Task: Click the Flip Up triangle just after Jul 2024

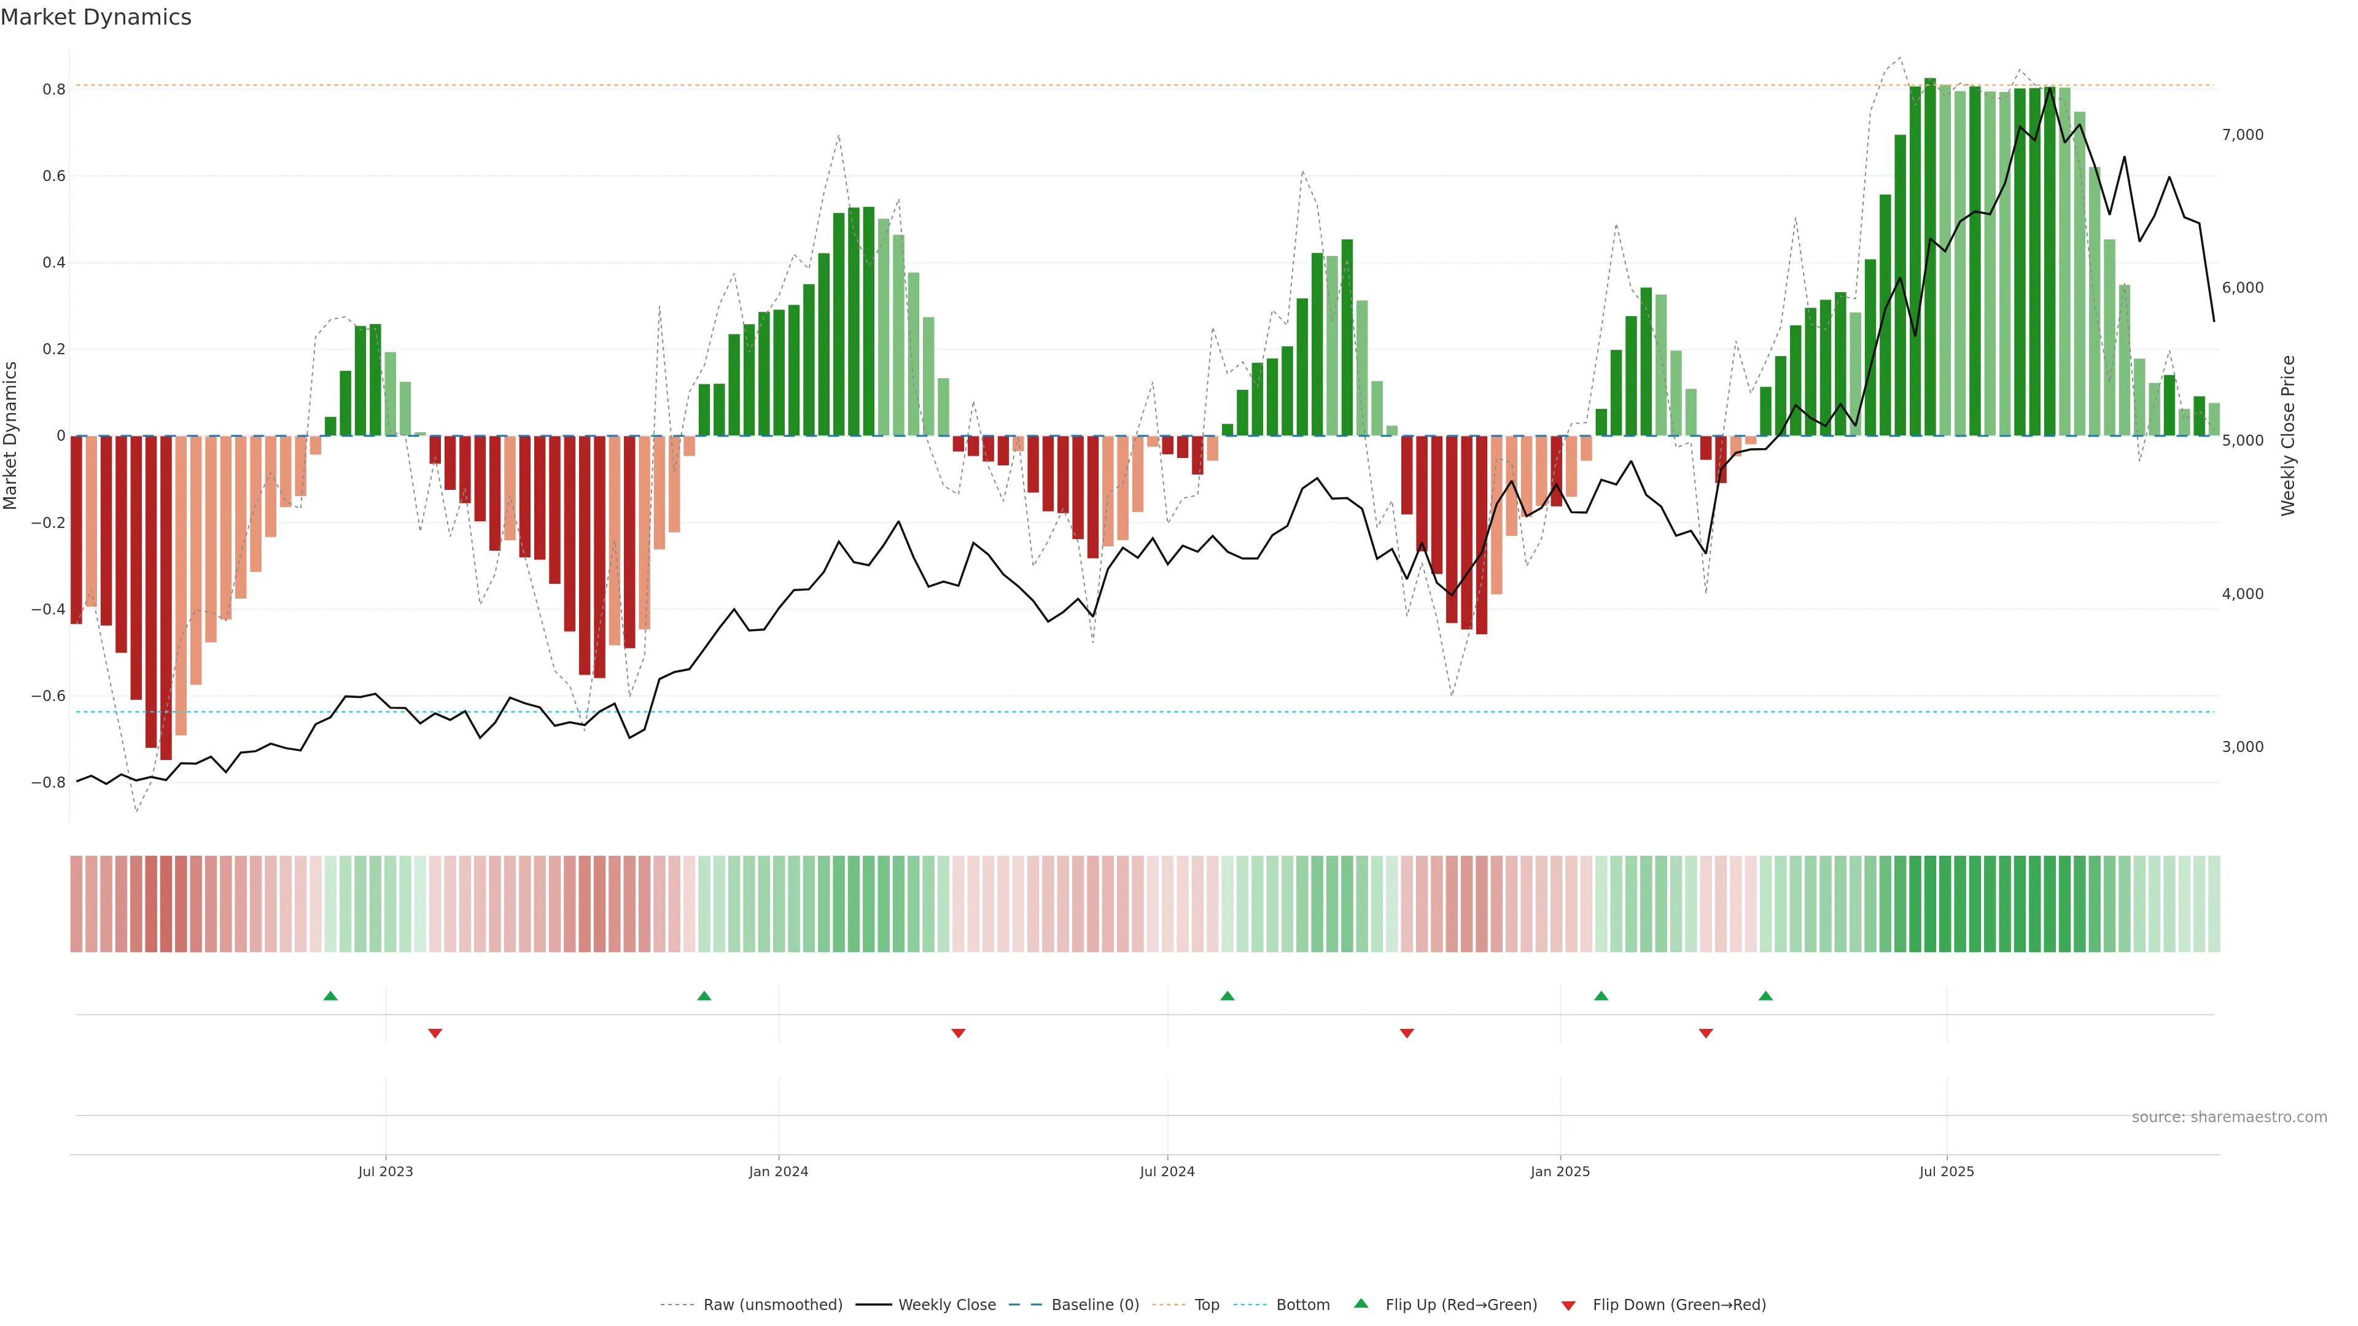Action: (1228, 996)
